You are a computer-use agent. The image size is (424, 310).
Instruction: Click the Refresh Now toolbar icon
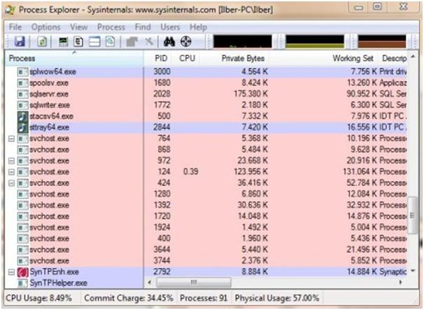[x=42, y=41]
